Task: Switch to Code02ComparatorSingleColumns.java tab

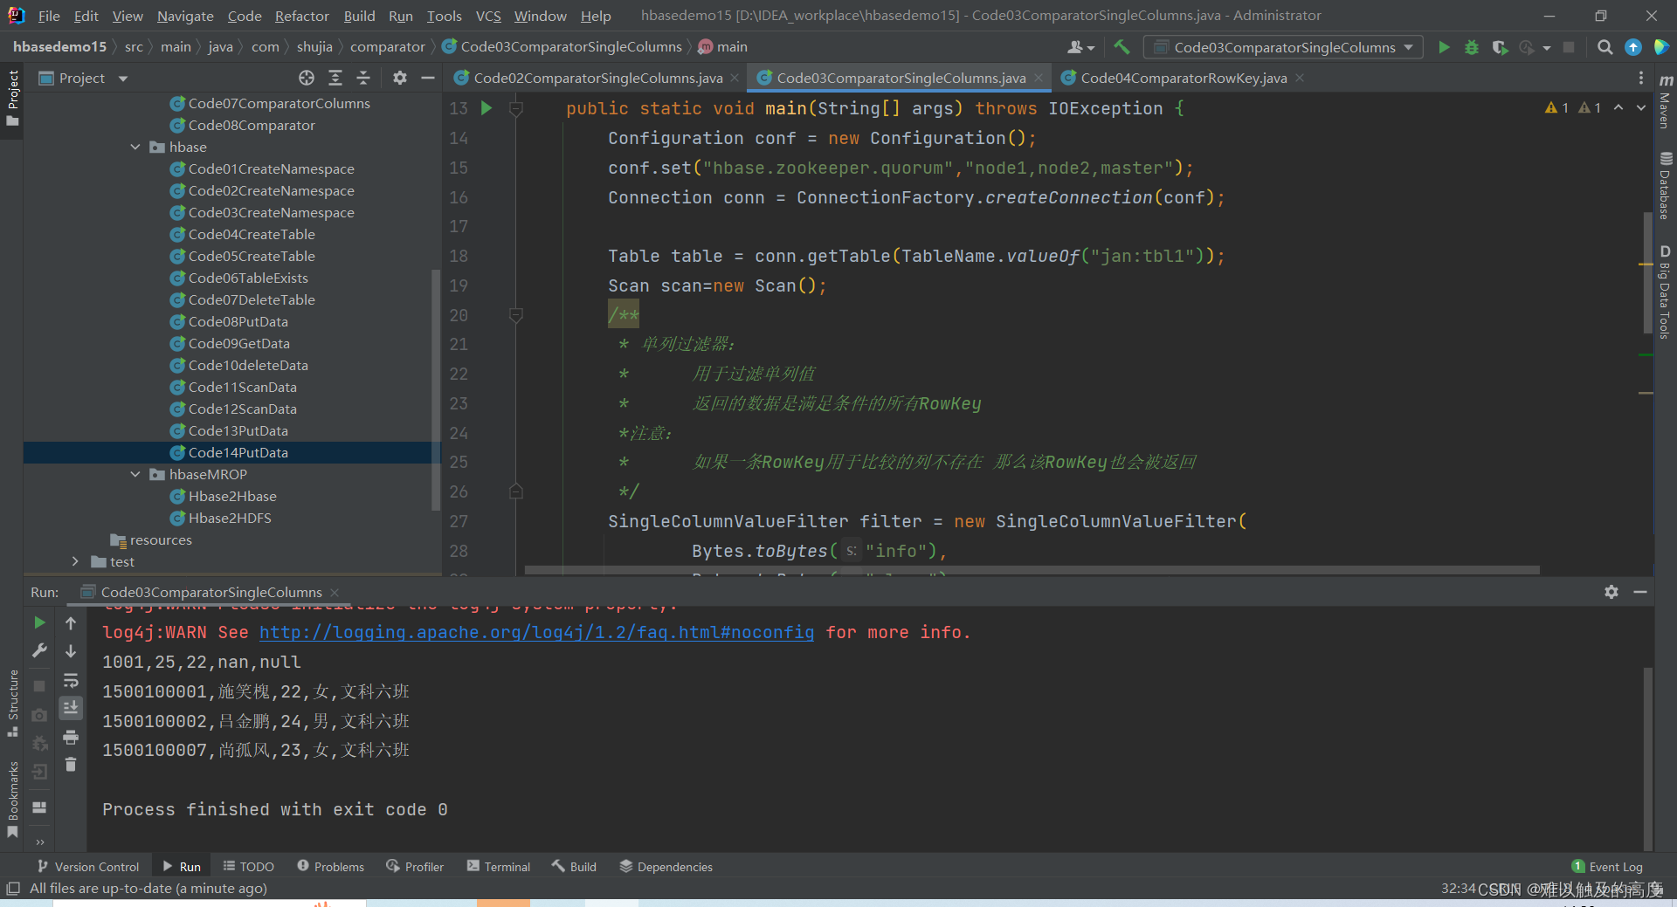Action: click(x=597, y=79)
